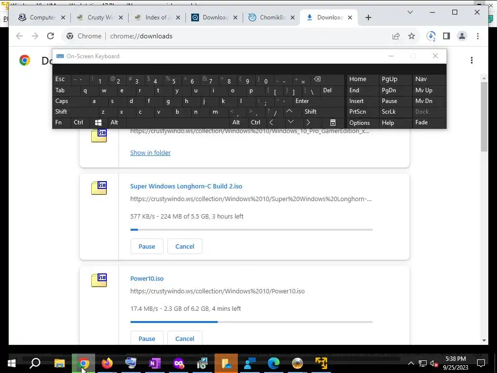
Task: Open OneNote from the taskbar
Action: pyautogui.click(x=155, y=363)
